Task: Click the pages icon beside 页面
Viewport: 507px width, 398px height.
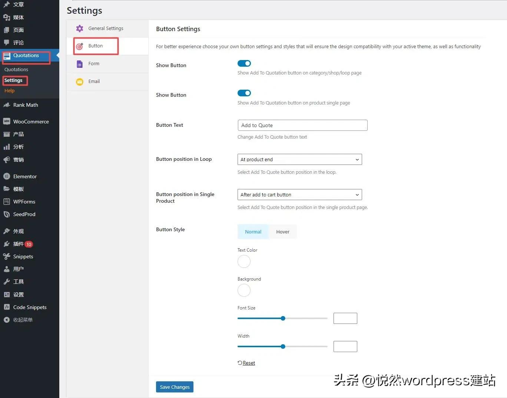Action: [x=7, y=30]
